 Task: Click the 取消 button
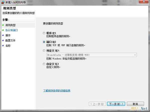point(135,104)
